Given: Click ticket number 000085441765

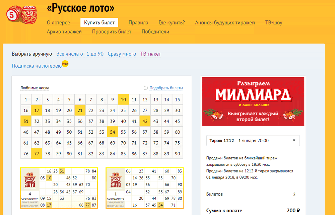Looking at the screenshot, I should coord(116,206).
